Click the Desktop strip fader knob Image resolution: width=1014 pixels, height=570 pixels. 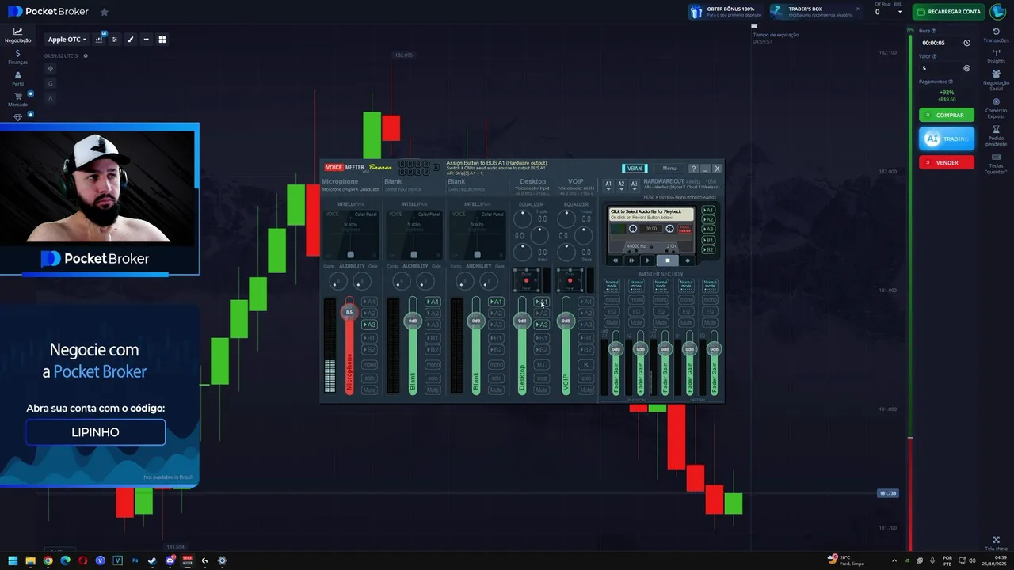[522, 321]
